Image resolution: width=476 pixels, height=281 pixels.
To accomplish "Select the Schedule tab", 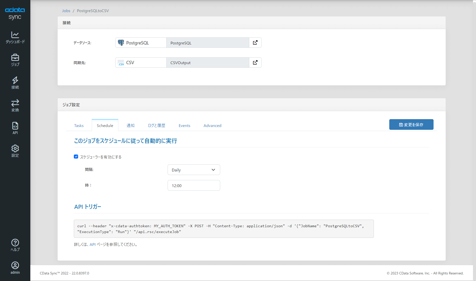I will (x=105, y=125).
